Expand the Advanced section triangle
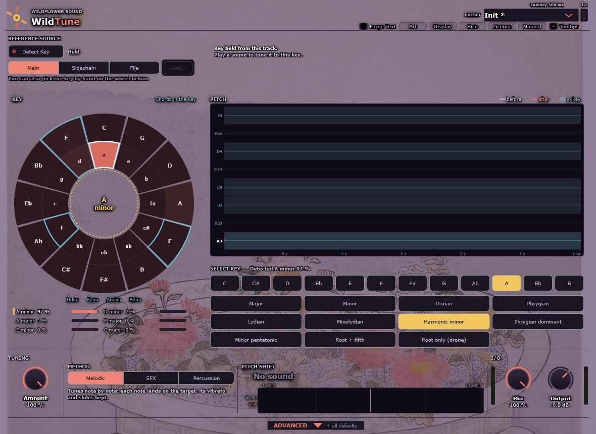596x434 pixels. tap(318, 425)
